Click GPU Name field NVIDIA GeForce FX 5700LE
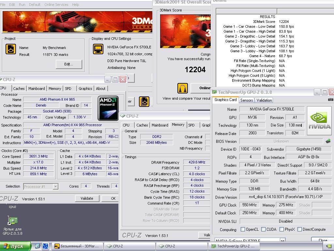The image size is (334, 251). coord(272,109)
